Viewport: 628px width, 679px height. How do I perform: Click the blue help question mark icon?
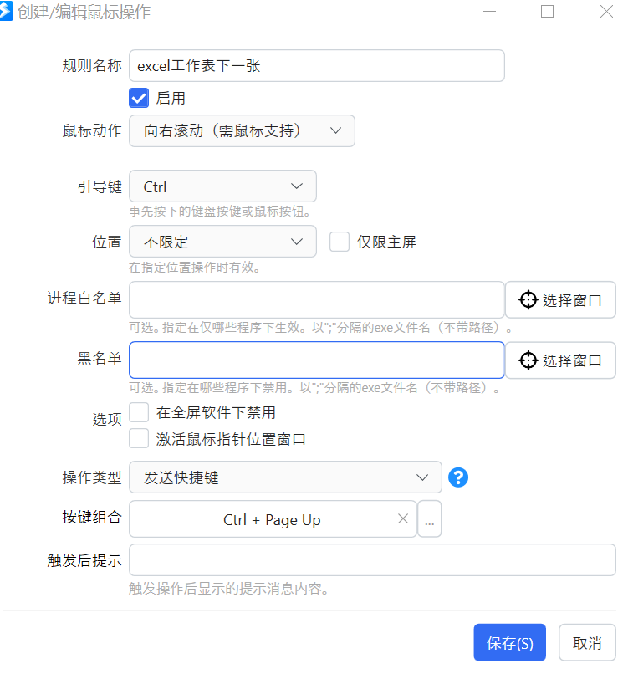pos(457,477)
